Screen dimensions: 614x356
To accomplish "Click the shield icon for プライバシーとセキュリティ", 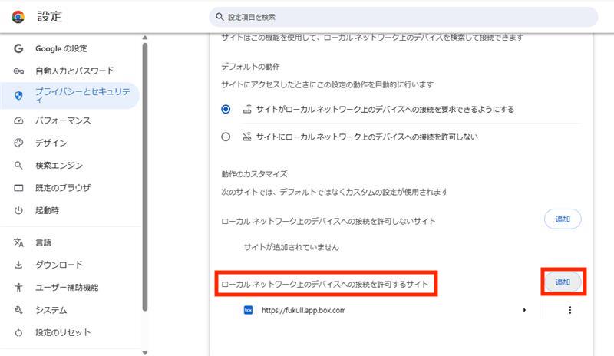I will [x=19, y=96].
